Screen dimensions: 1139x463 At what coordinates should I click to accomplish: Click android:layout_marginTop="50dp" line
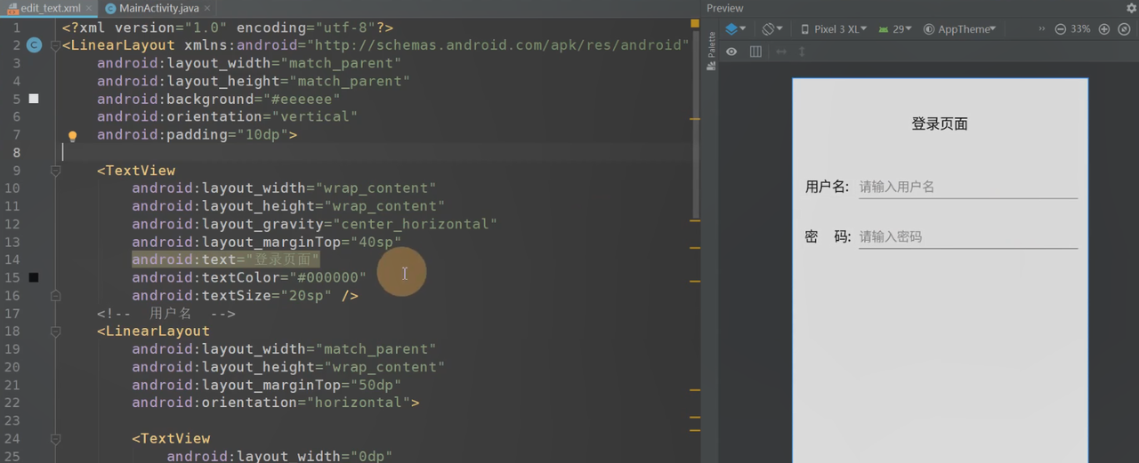(x=267, y=385)
